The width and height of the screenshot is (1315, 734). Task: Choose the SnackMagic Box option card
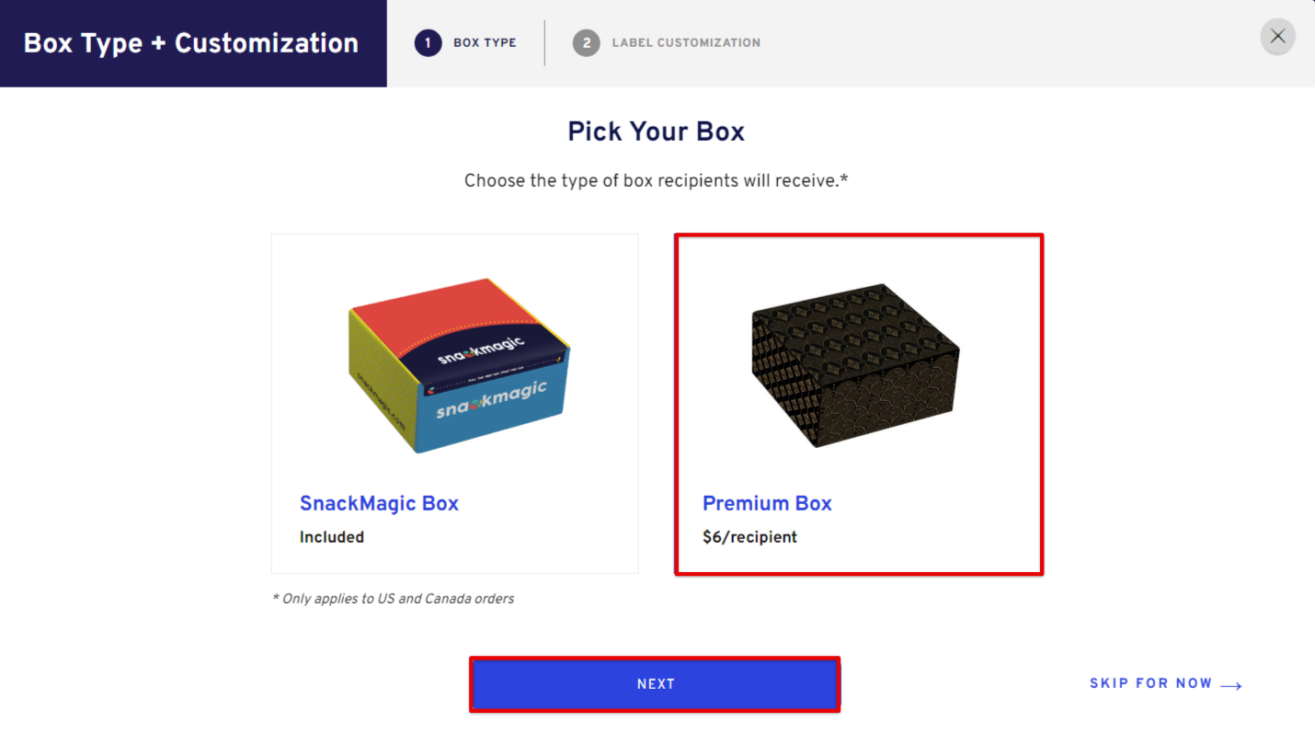click(455, 404)
